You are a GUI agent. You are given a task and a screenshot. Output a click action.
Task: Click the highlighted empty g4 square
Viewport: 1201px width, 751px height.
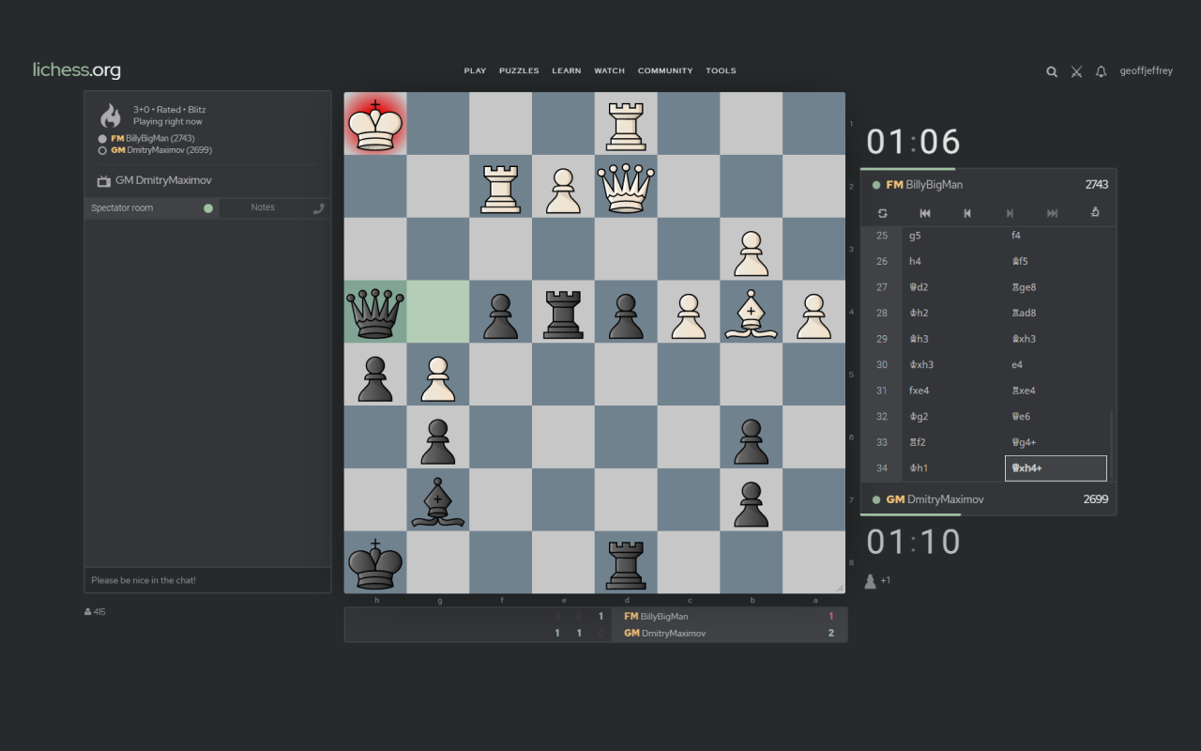click(438, 312)
